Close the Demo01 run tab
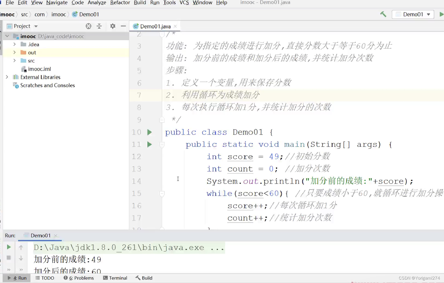This screenshot has width=444, height=283. coord(55,236)
